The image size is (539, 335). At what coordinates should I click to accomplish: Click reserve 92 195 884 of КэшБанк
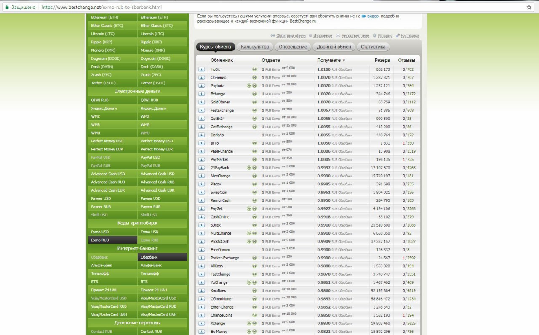pyautogui.click(x=380, y=291)
